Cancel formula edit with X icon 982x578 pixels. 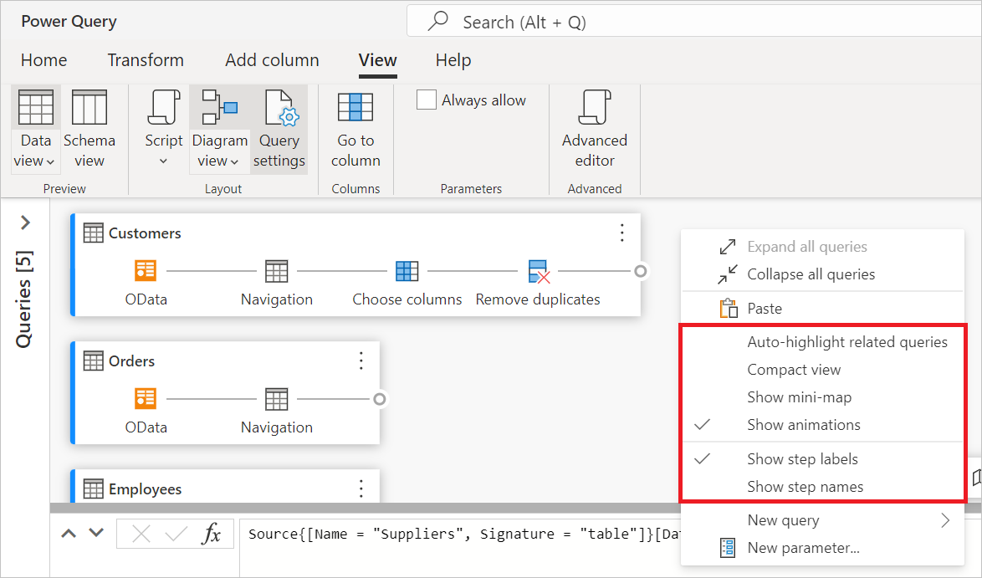coord(141,535)
